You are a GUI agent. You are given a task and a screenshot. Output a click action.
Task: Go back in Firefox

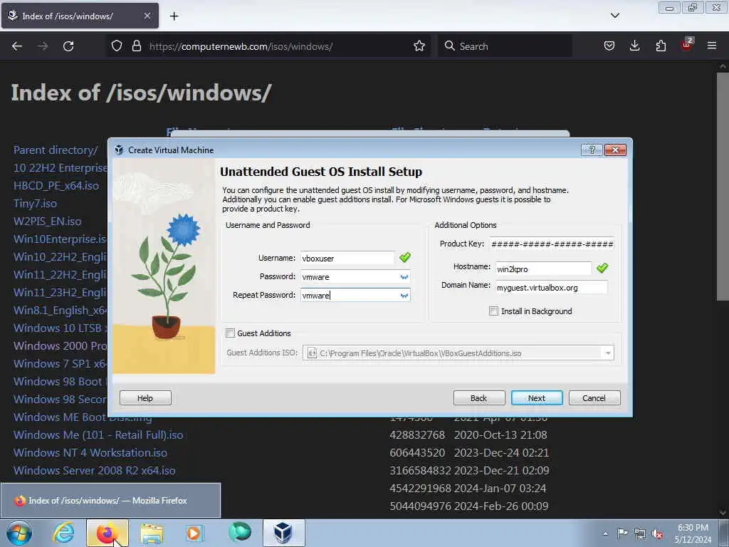(x=17, y=46)
